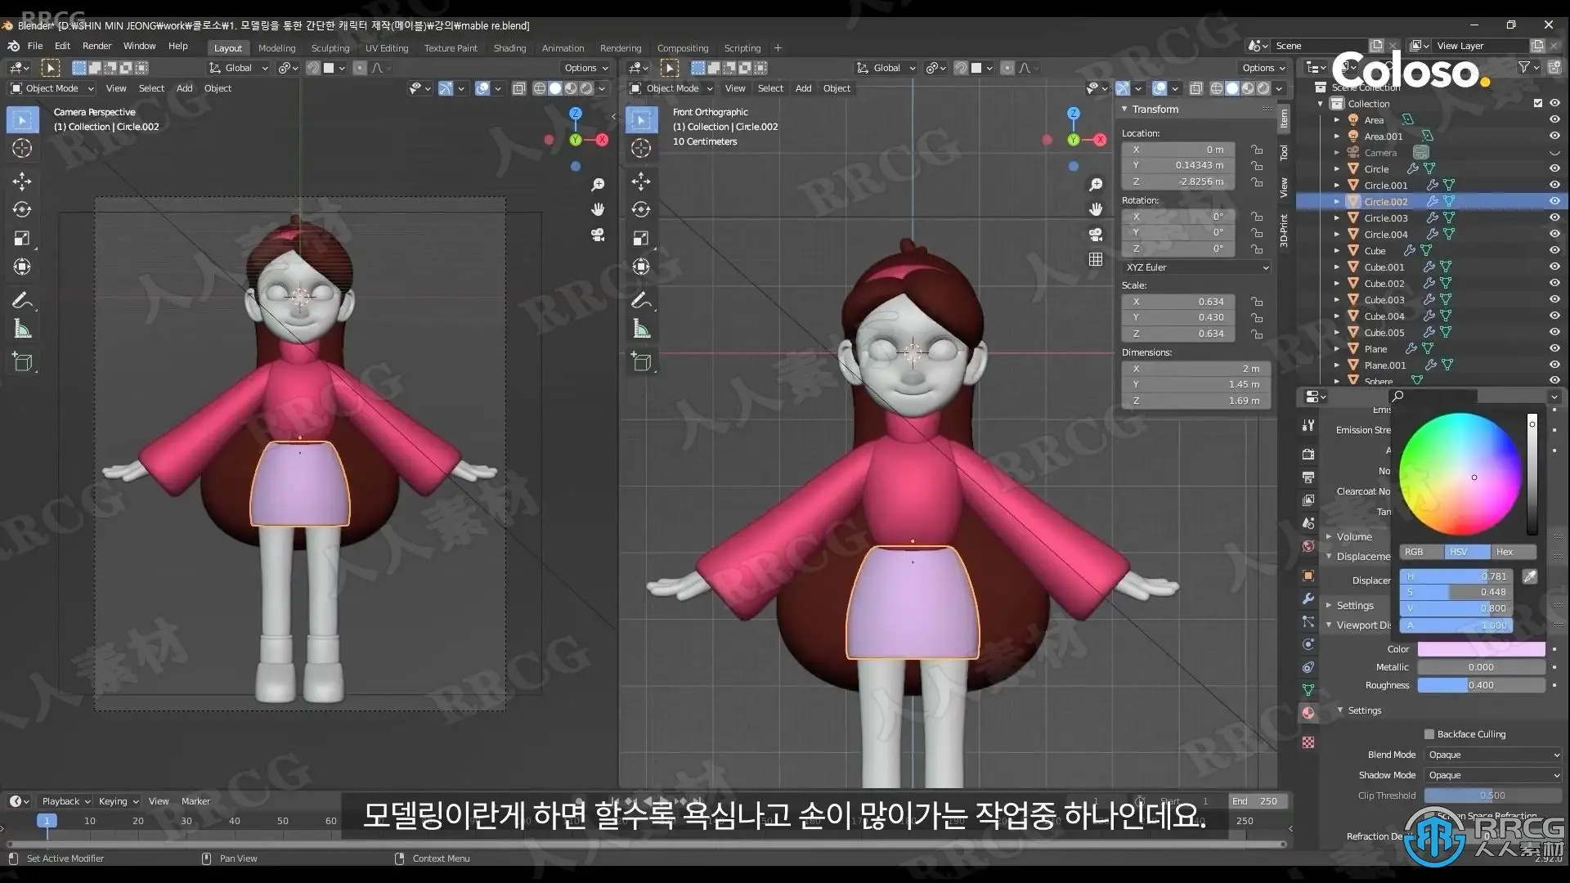
Task: Select the Measure tool in left viewport
Action: click(x=22, y=329)
